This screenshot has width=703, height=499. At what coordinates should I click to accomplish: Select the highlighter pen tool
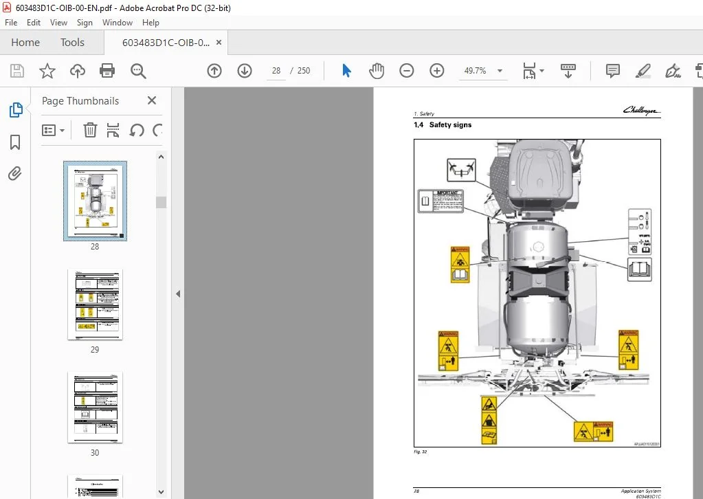[x=643, y=71]
